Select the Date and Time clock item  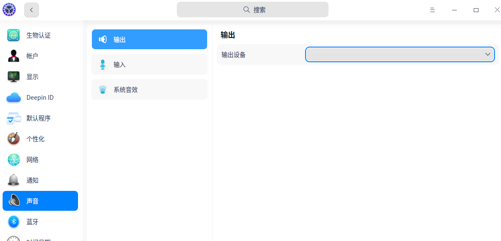(13, 238)
